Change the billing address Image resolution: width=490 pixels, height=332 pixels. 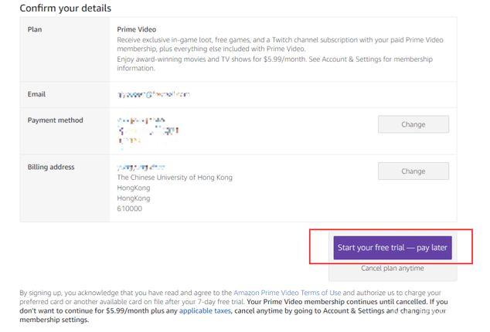[x=413, y=171]
